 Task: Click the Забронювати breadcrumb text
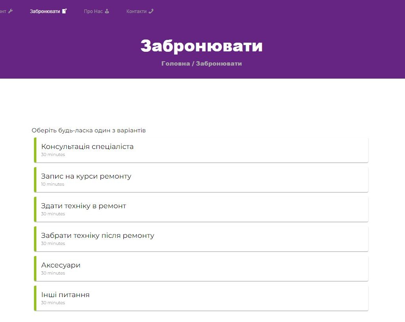pyautogui.click(x=219, y=64)
